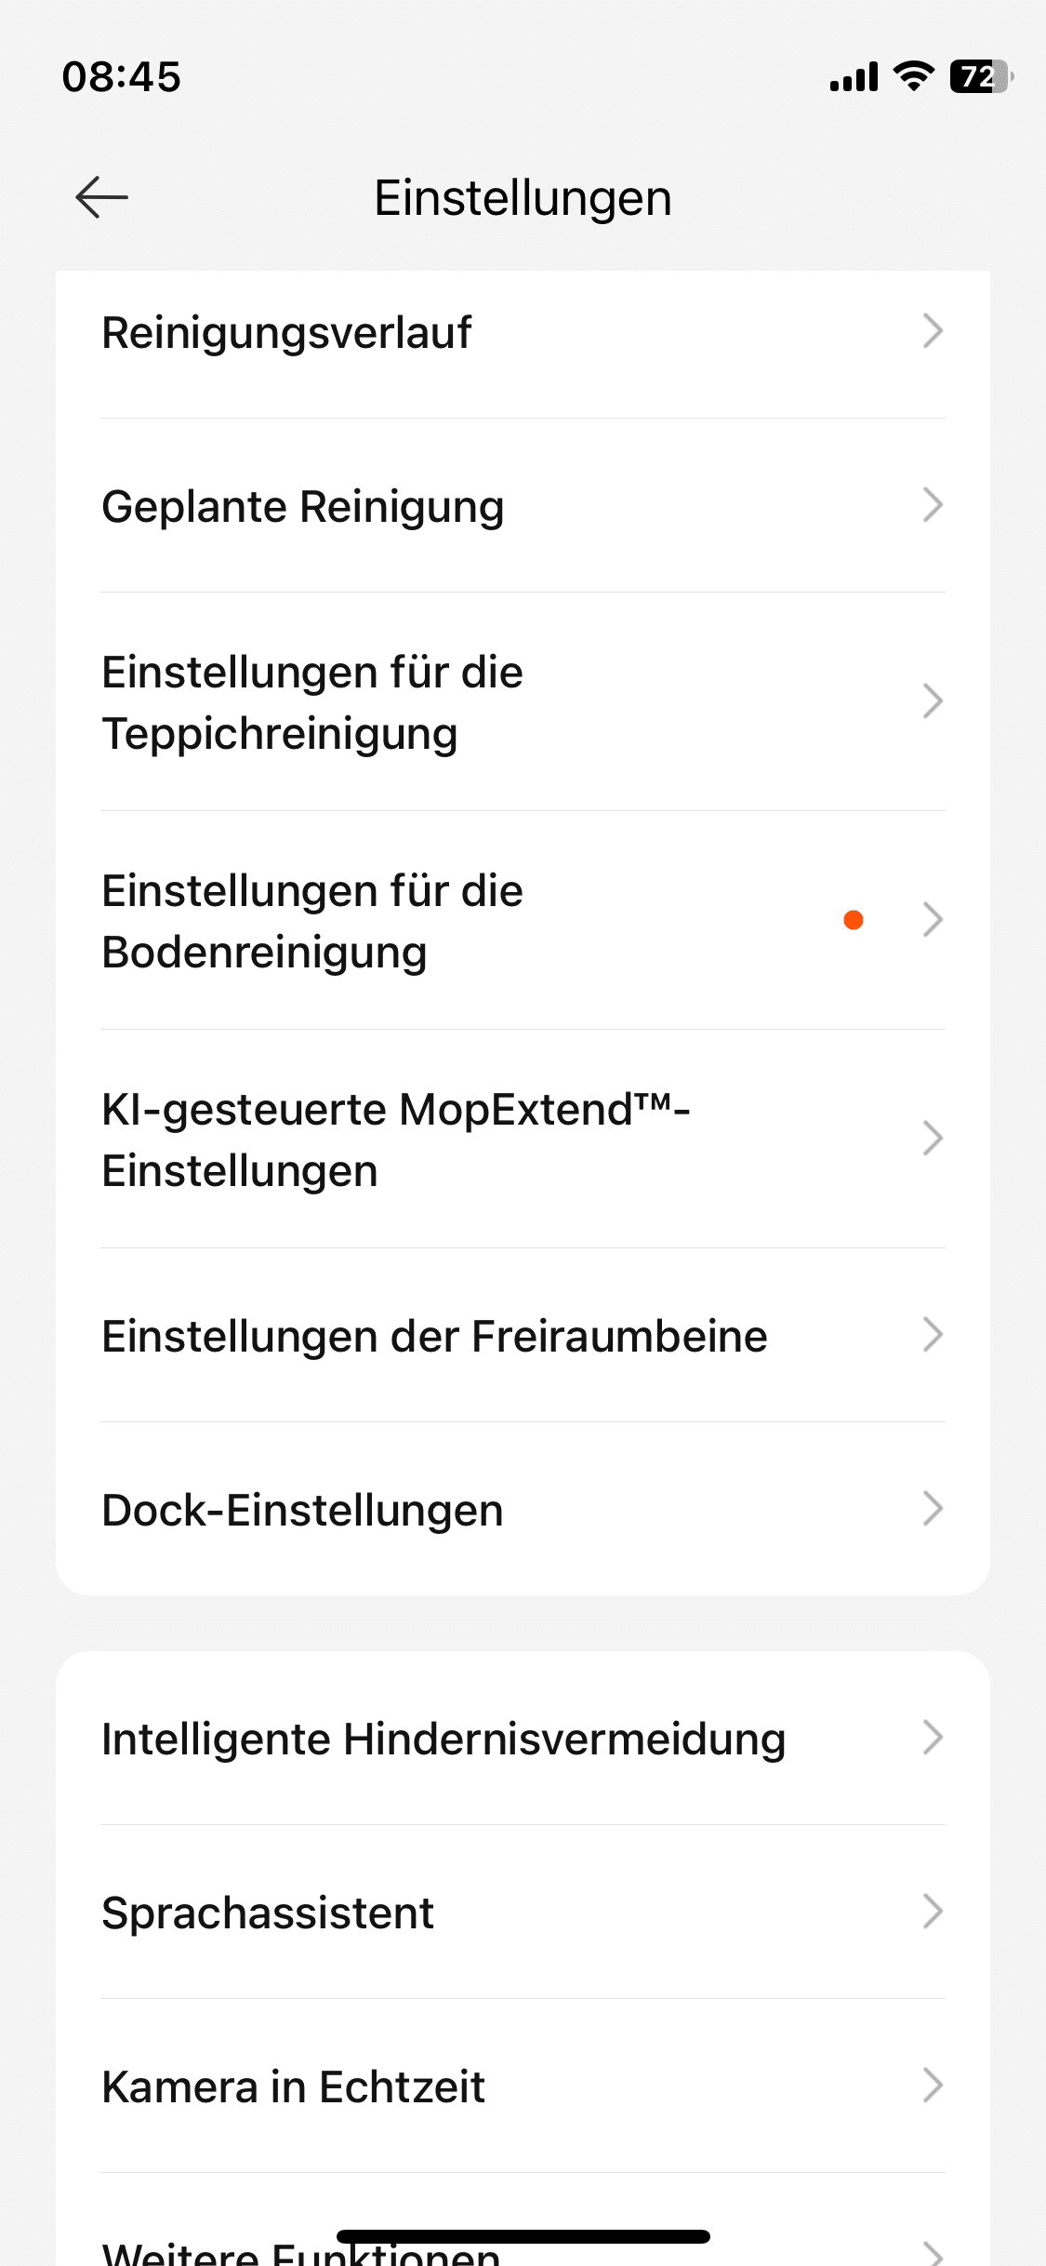
Task: Tap chevron next to Sprachassistent
Action: 933,1912
